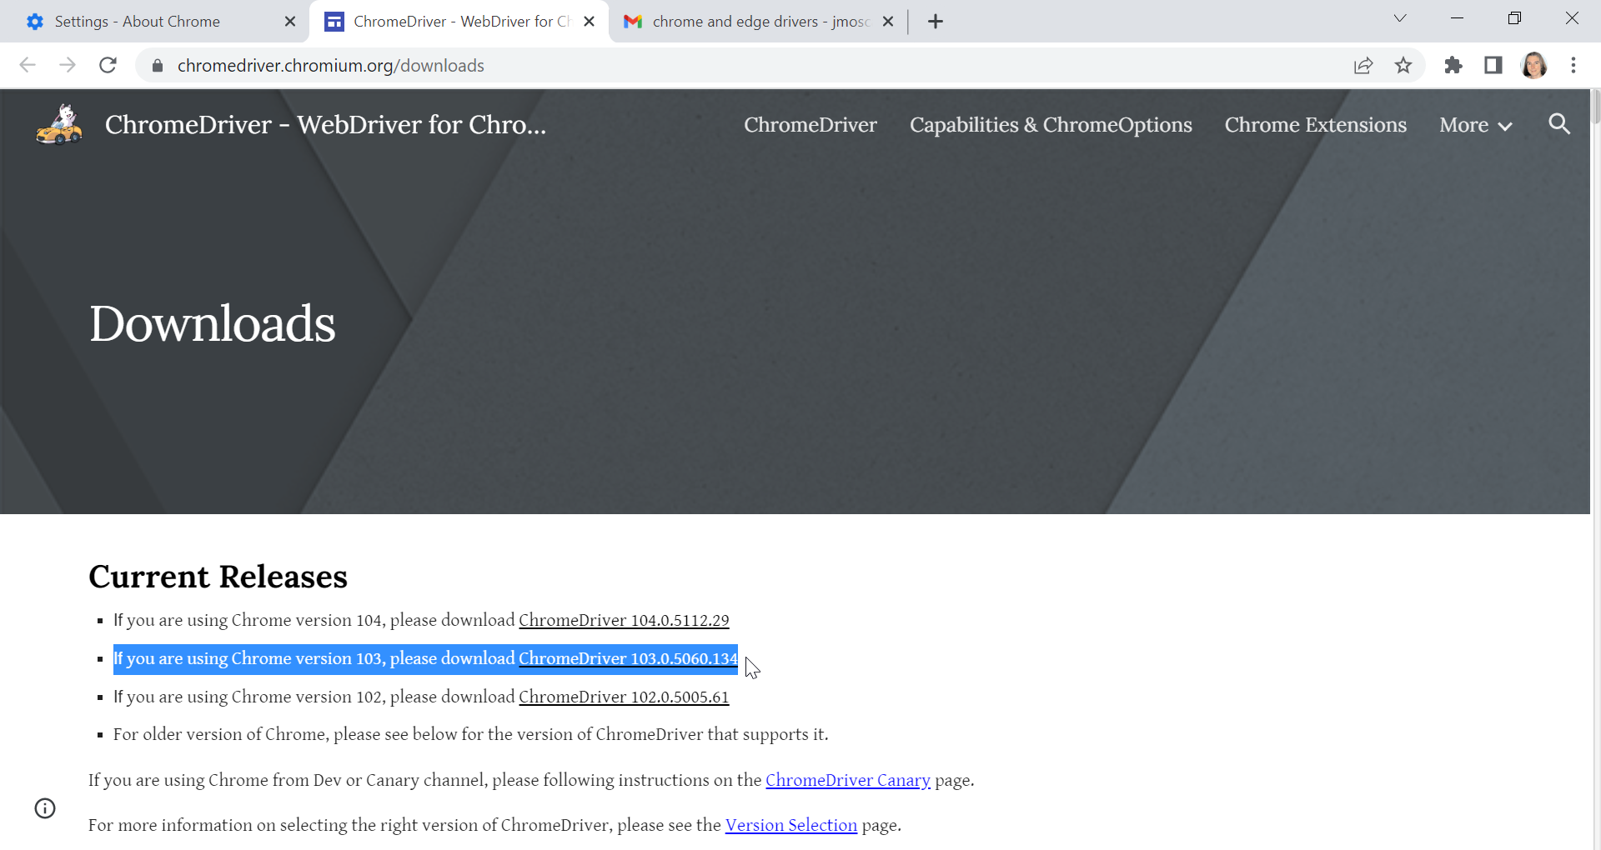This screenshot has height=850, width=1601.
Task: Open ChromeDriver nav menu item
Action: pos(811,125)
